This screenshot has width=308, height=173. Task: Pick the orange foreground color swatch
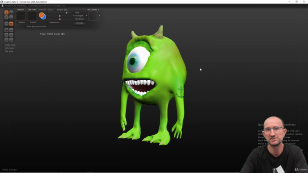41,15
